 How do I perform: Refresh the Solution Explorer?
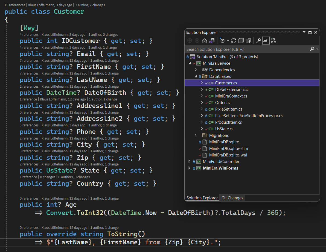(233, 40)
